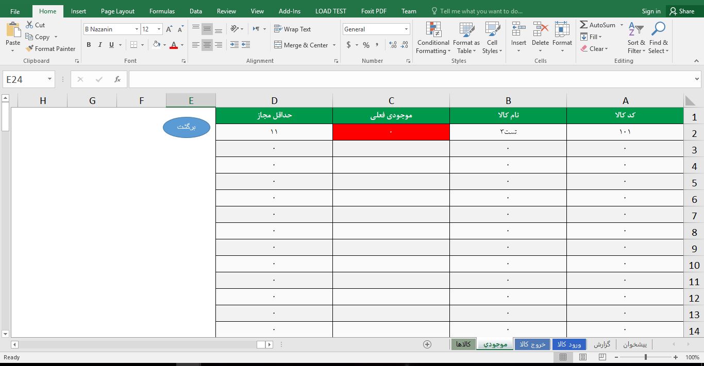Click the برگشت oval button

(187, 127)
